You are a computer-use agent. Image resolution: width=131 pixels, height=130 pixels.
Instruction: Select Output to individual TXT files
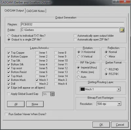27,36
